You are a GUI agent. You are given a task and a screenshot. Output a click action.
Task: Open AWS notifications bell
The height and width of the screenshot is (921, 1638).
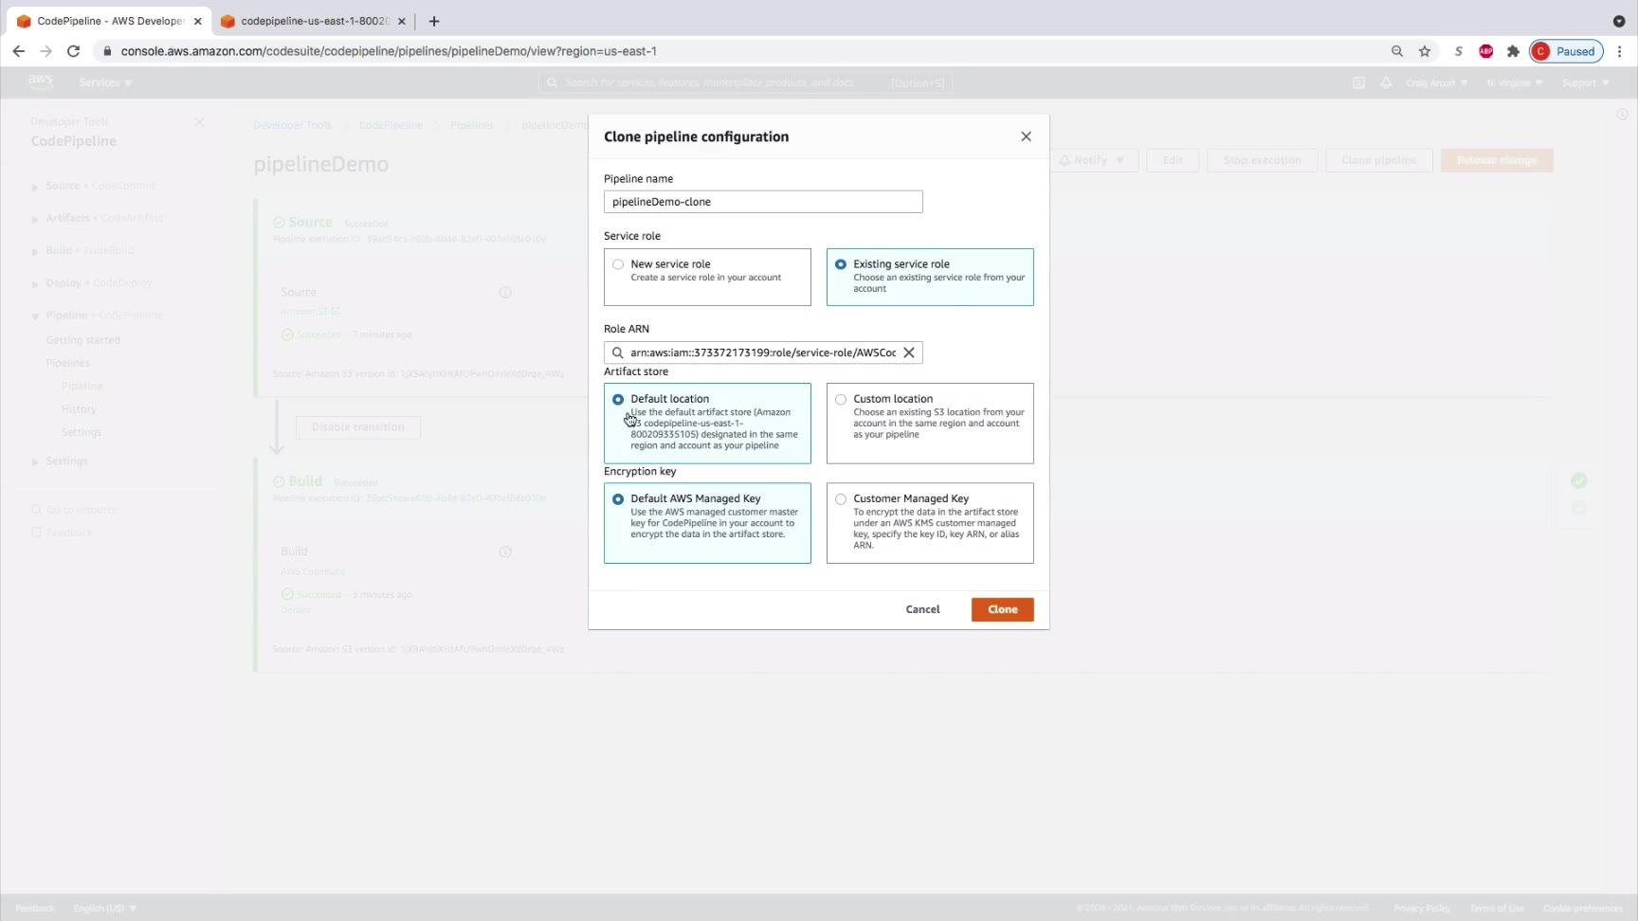coord(1386,82)
